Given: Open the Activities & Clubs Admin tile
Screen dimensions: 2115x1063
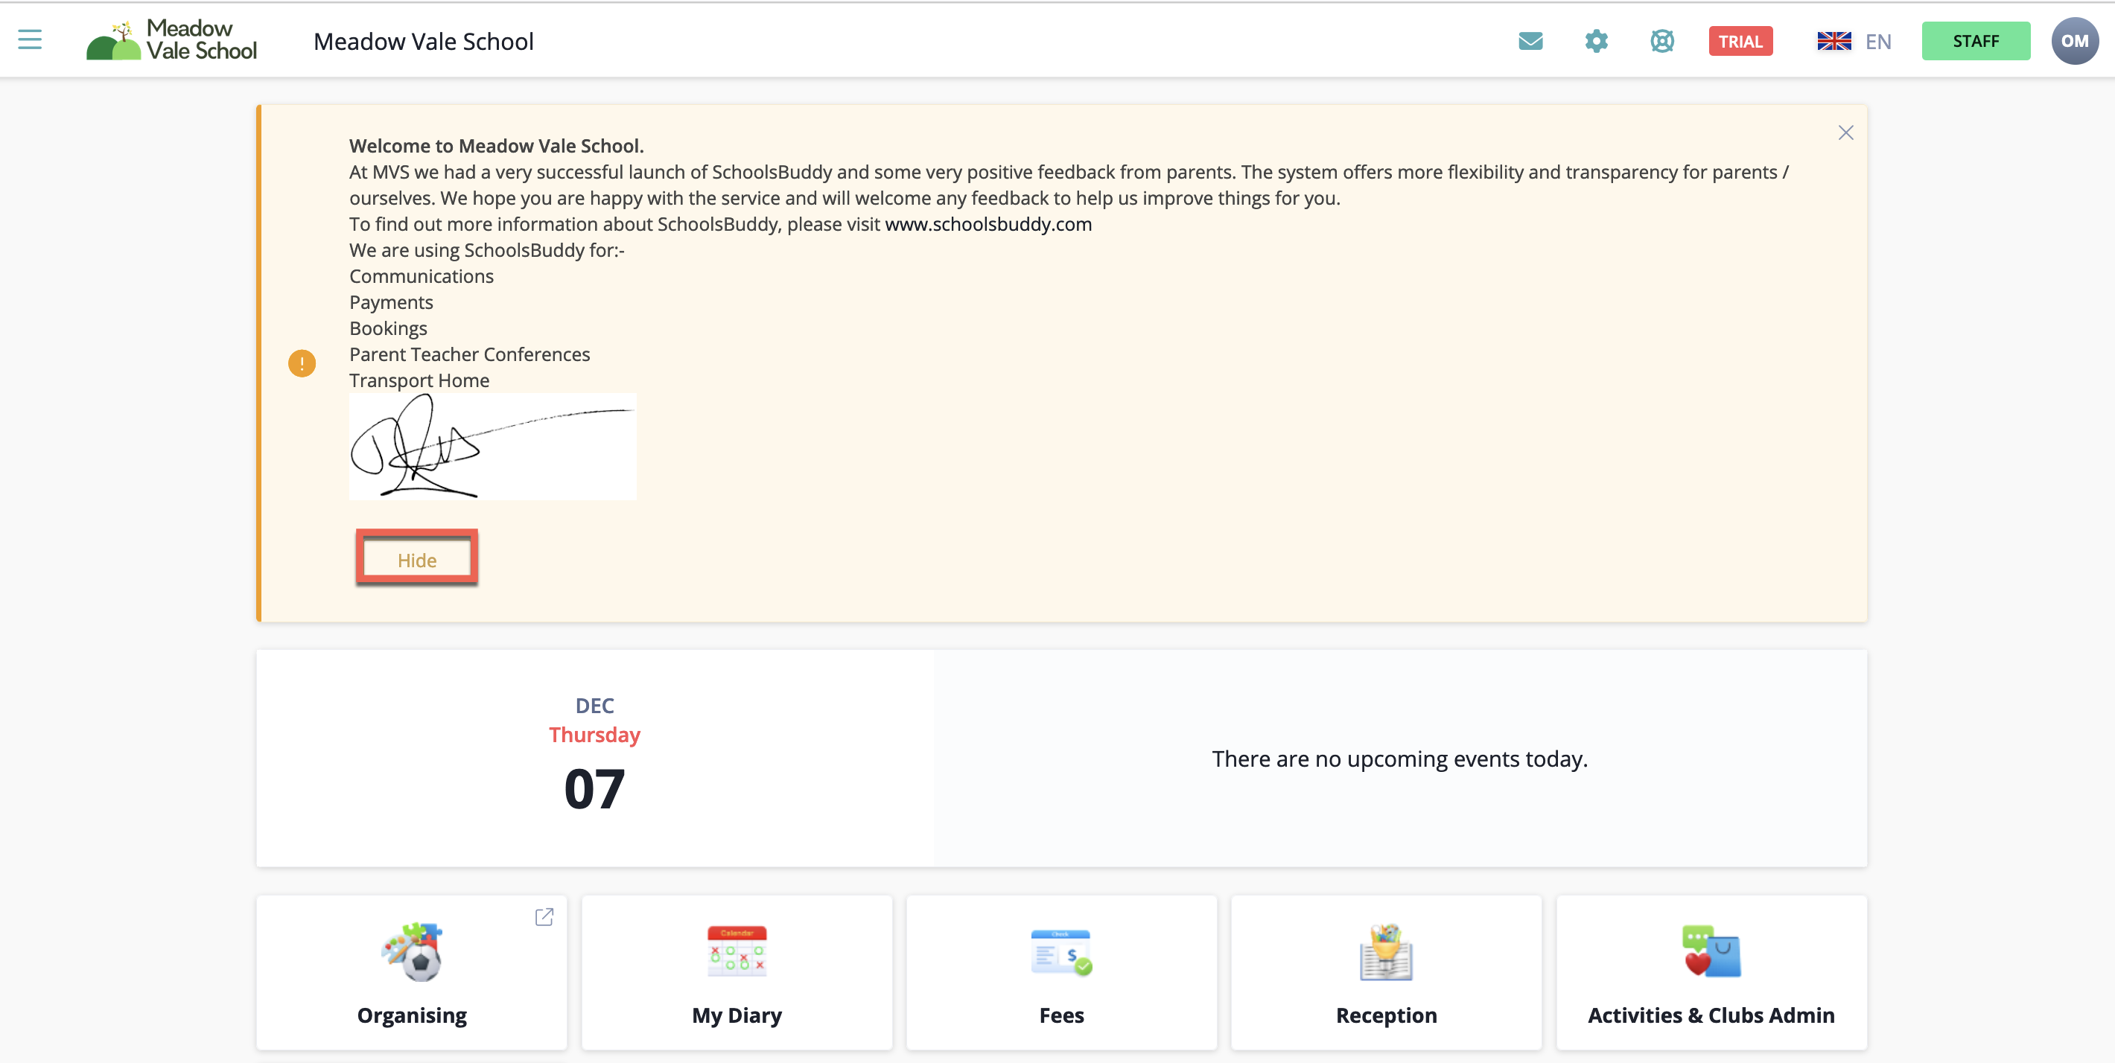Looking at the screenshot, I should (1711, 972).
